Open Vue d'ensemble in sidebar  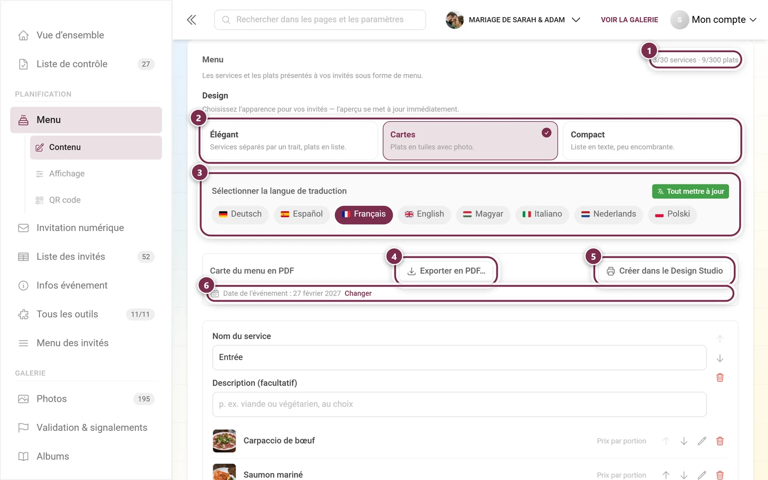pos(86,35)
